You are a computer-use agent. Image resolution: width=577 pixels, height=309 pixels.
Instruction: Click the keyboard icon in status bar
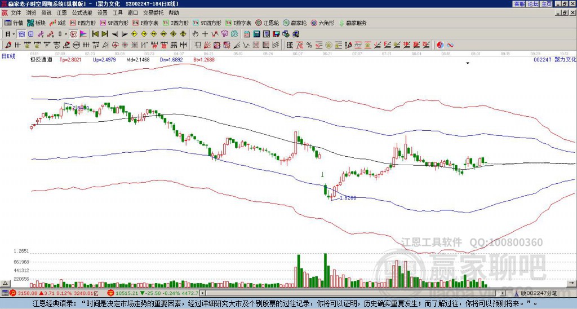[5, 293]
